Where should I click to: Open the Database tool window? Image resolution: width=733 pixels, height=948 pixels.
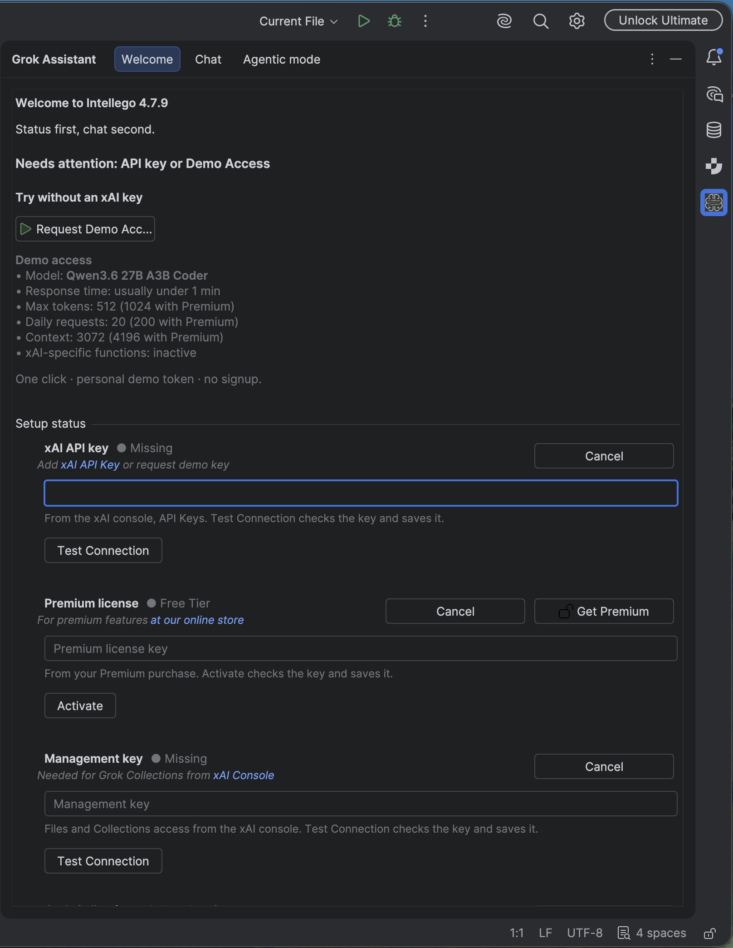click(714, 130)
